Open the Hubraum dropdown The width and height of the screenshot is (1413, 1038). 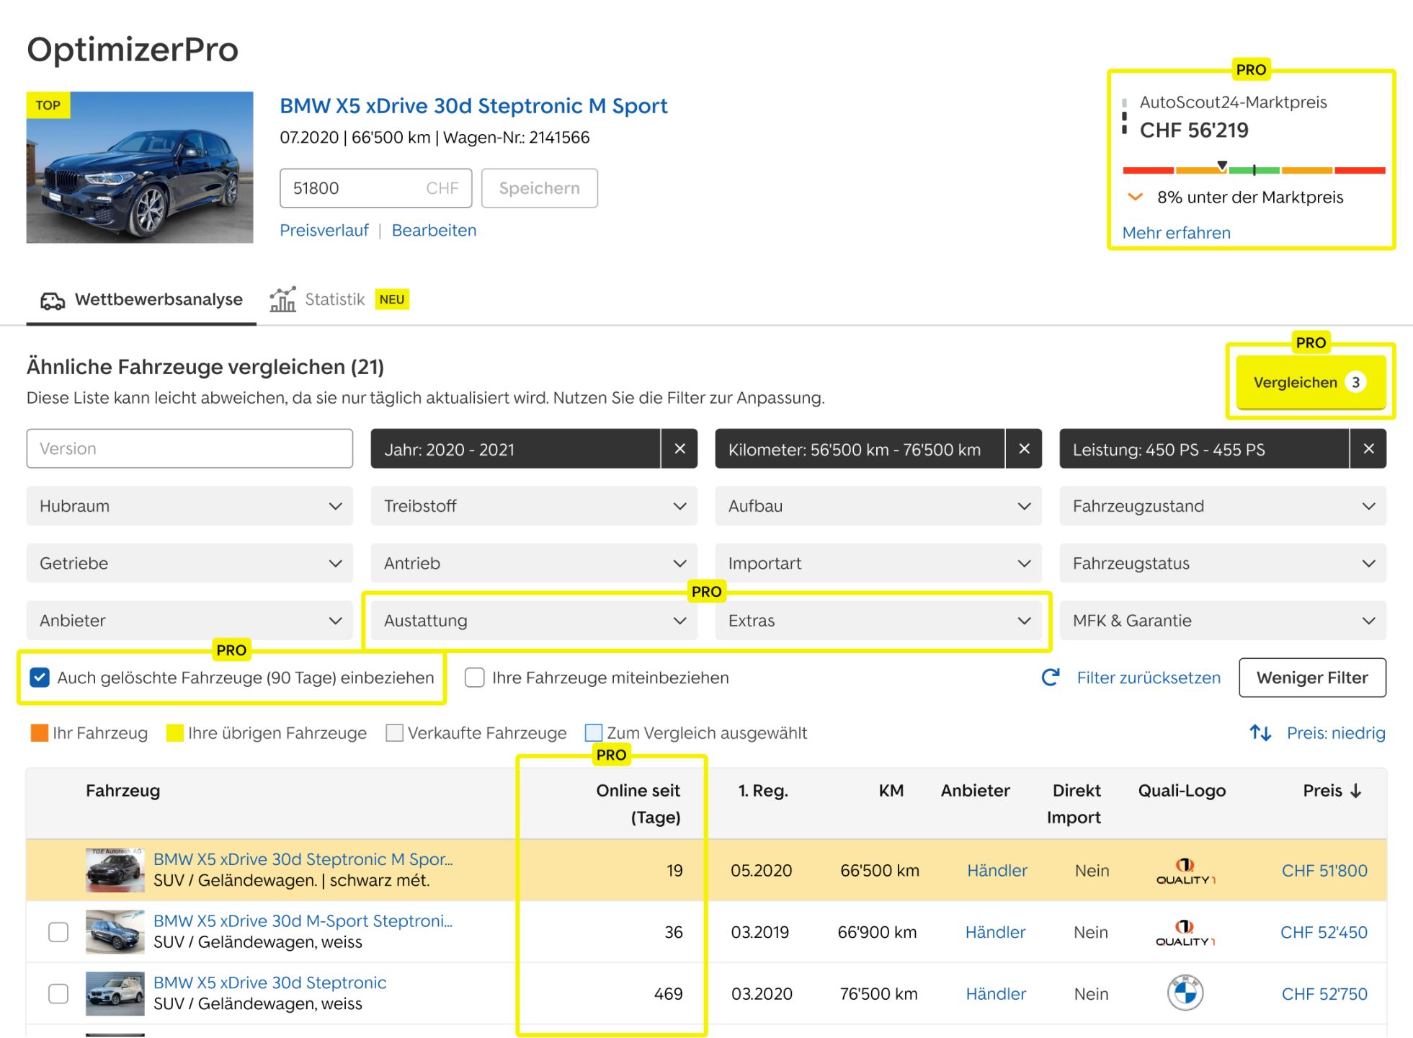pyautogui.click(x=190, y=506)
